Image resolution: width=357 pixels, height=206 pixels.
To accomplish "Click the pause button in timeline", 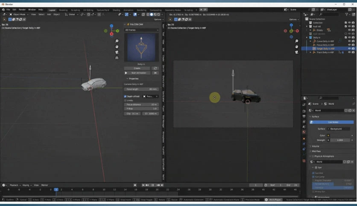I will click(152, 185).
